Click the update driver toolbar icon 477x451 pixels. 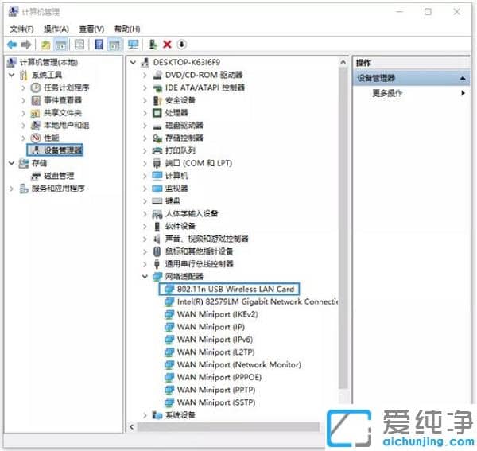point(153,45)
